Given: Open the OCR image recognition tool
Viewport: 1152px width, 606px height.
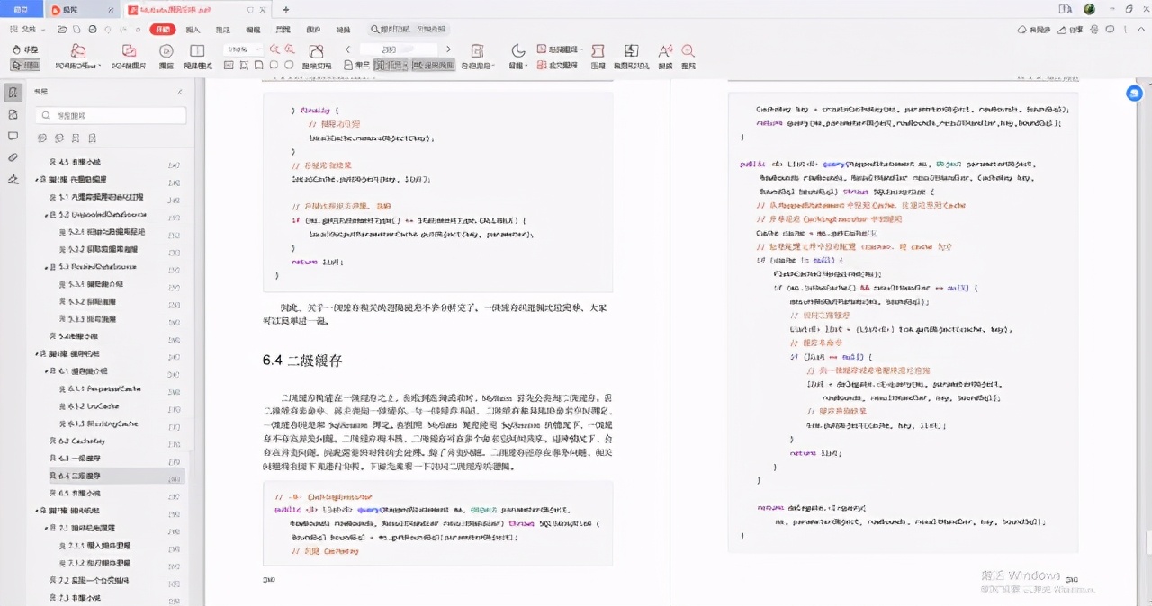Looking at the screenshot, I should coord(129,54).
